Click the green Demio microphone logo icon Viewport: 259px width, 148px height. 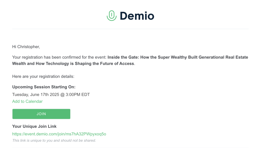[x=112, y=16]
